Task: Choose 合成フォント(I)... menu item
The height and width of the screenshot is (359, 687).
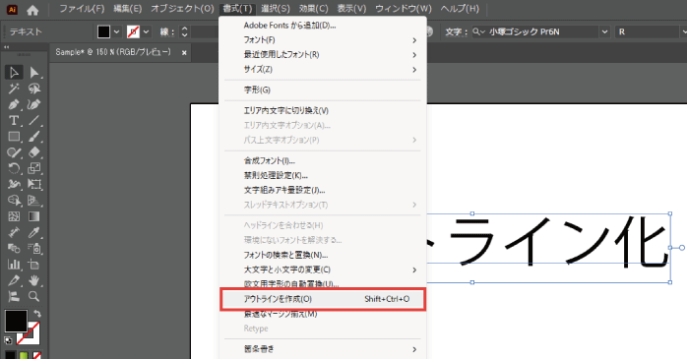Action: pyautogui.click(x=323, y=160)
